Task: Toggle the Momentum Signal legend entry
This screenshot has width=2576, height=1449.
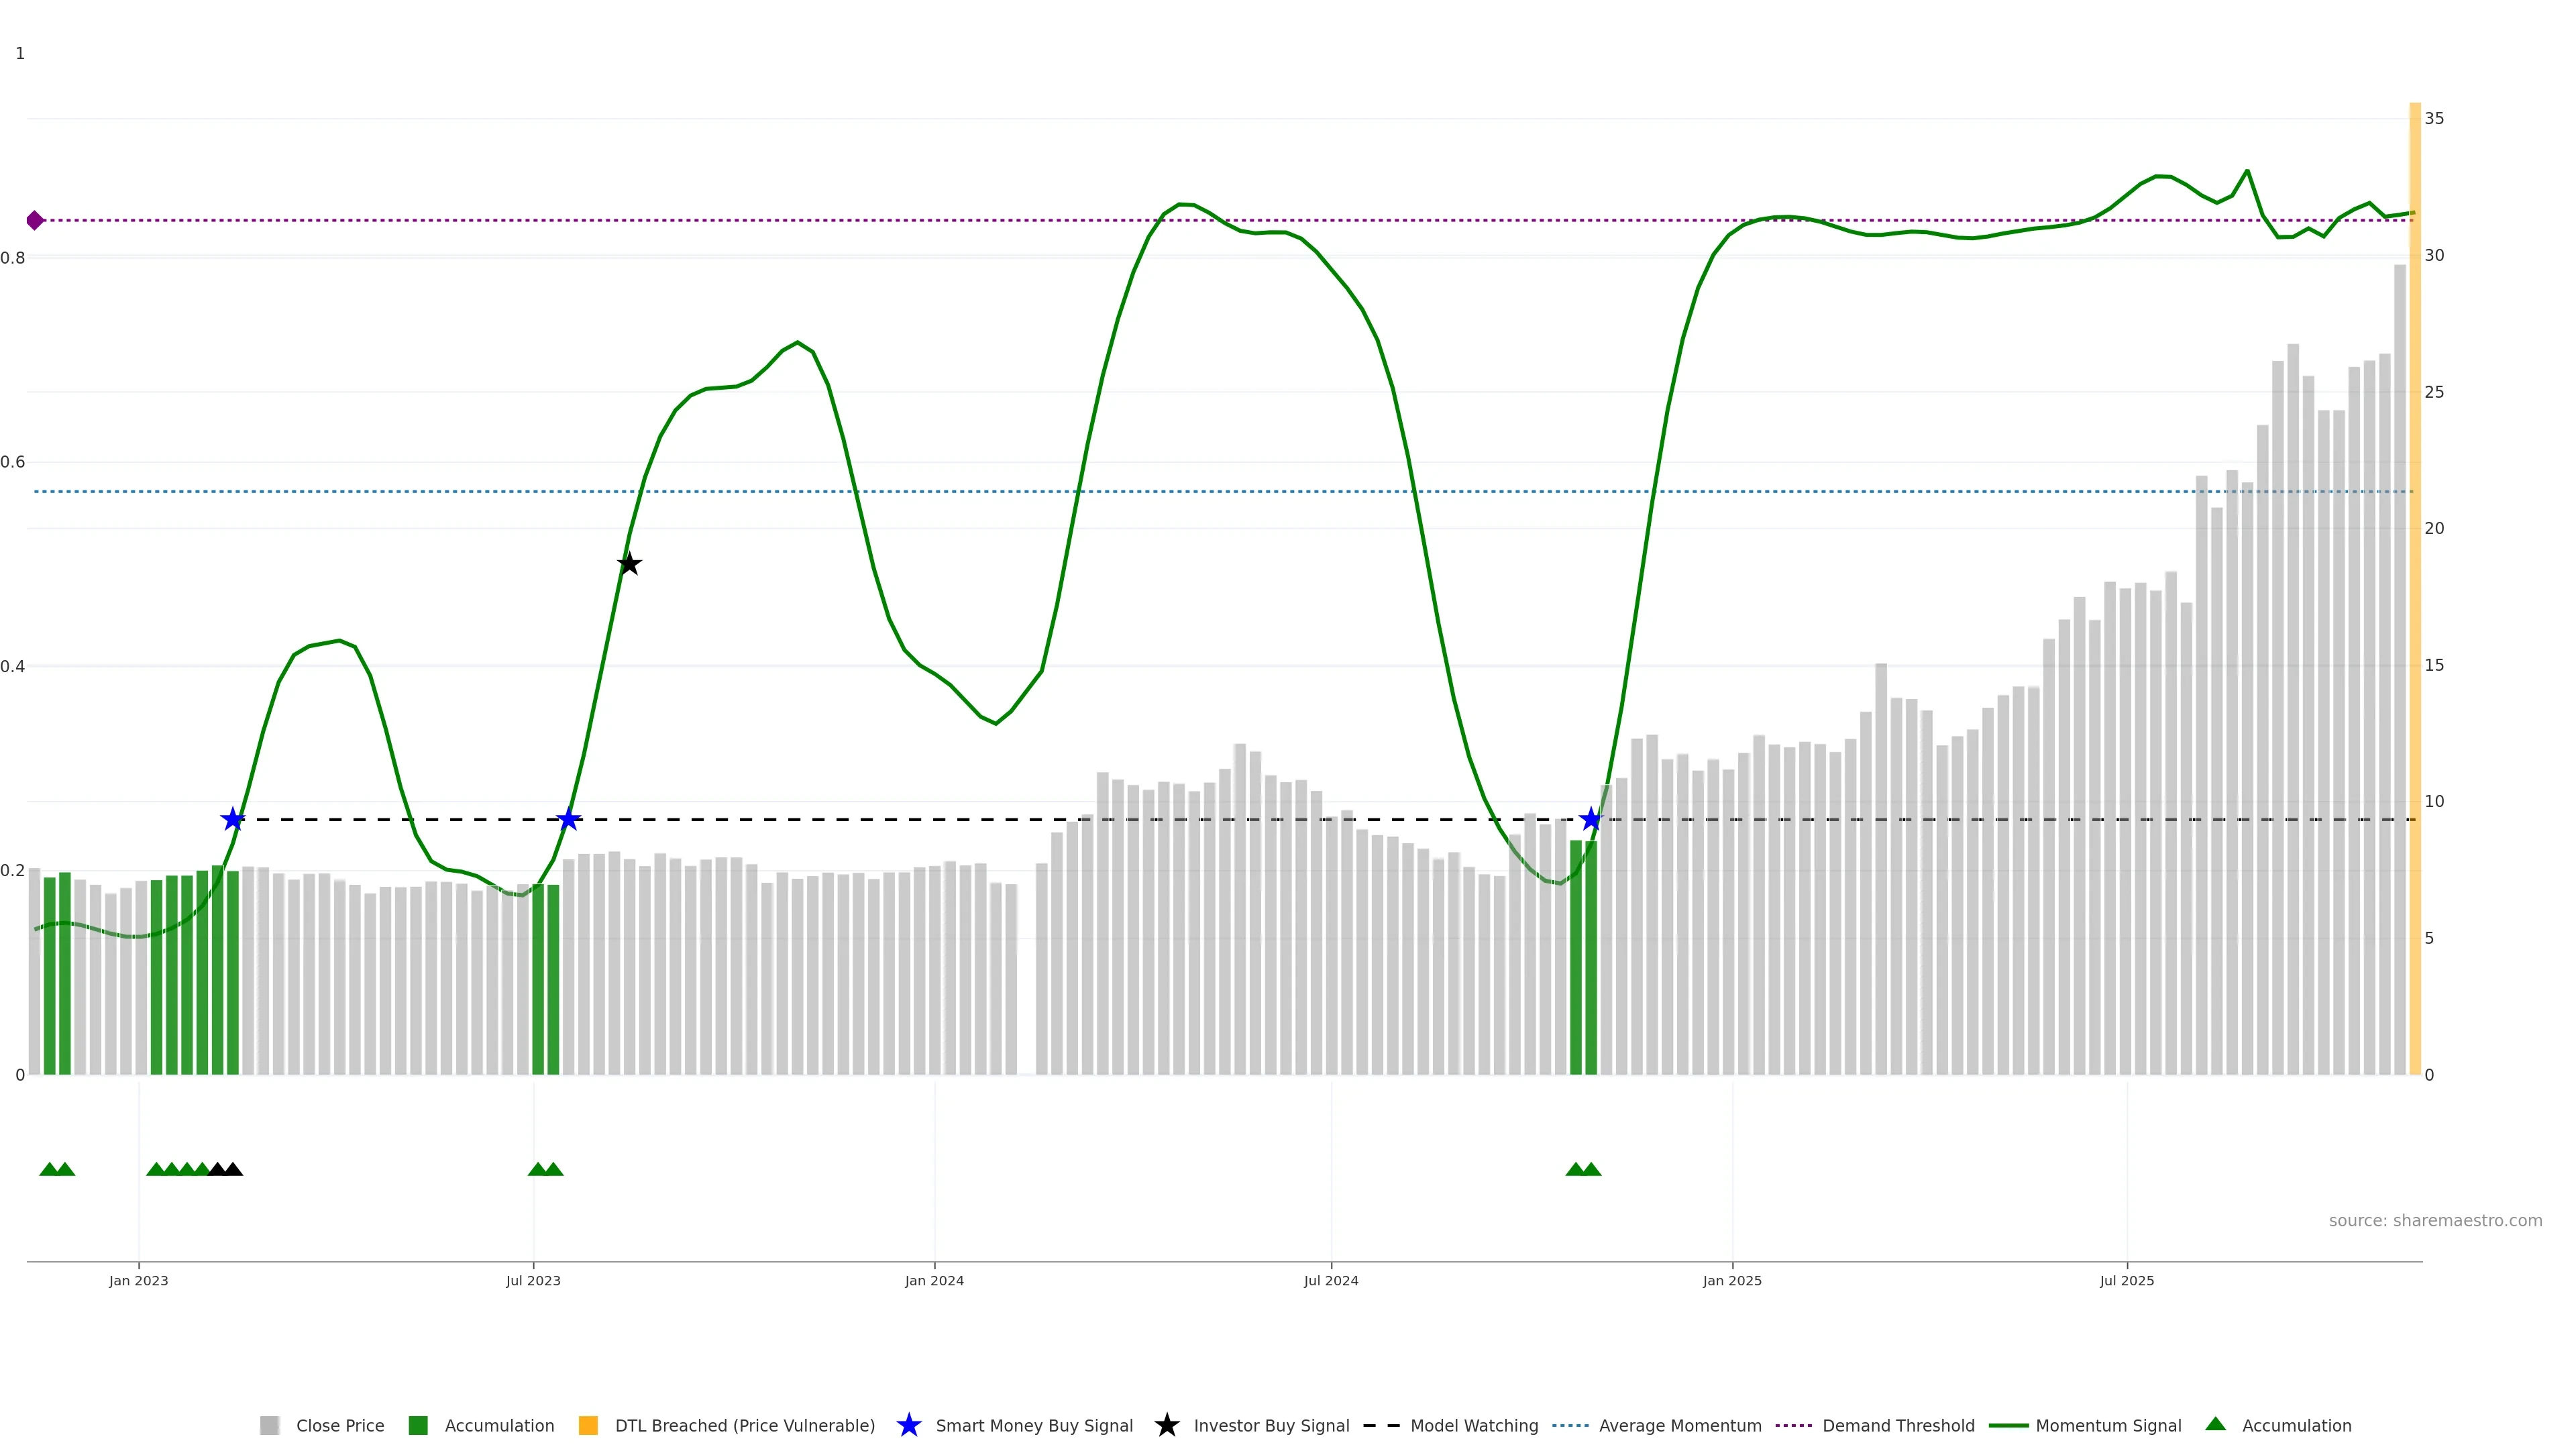Action: click(2108, 1426)
